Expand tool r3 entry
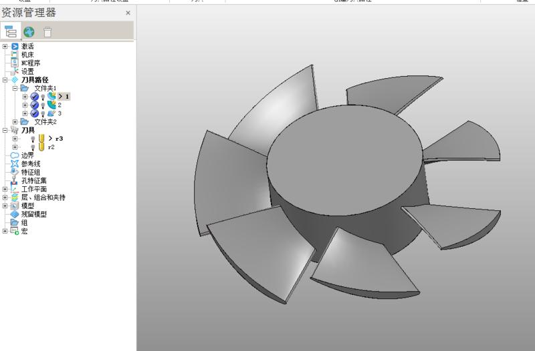Screen dimensions: 535x351 click(x=15, y=139)
